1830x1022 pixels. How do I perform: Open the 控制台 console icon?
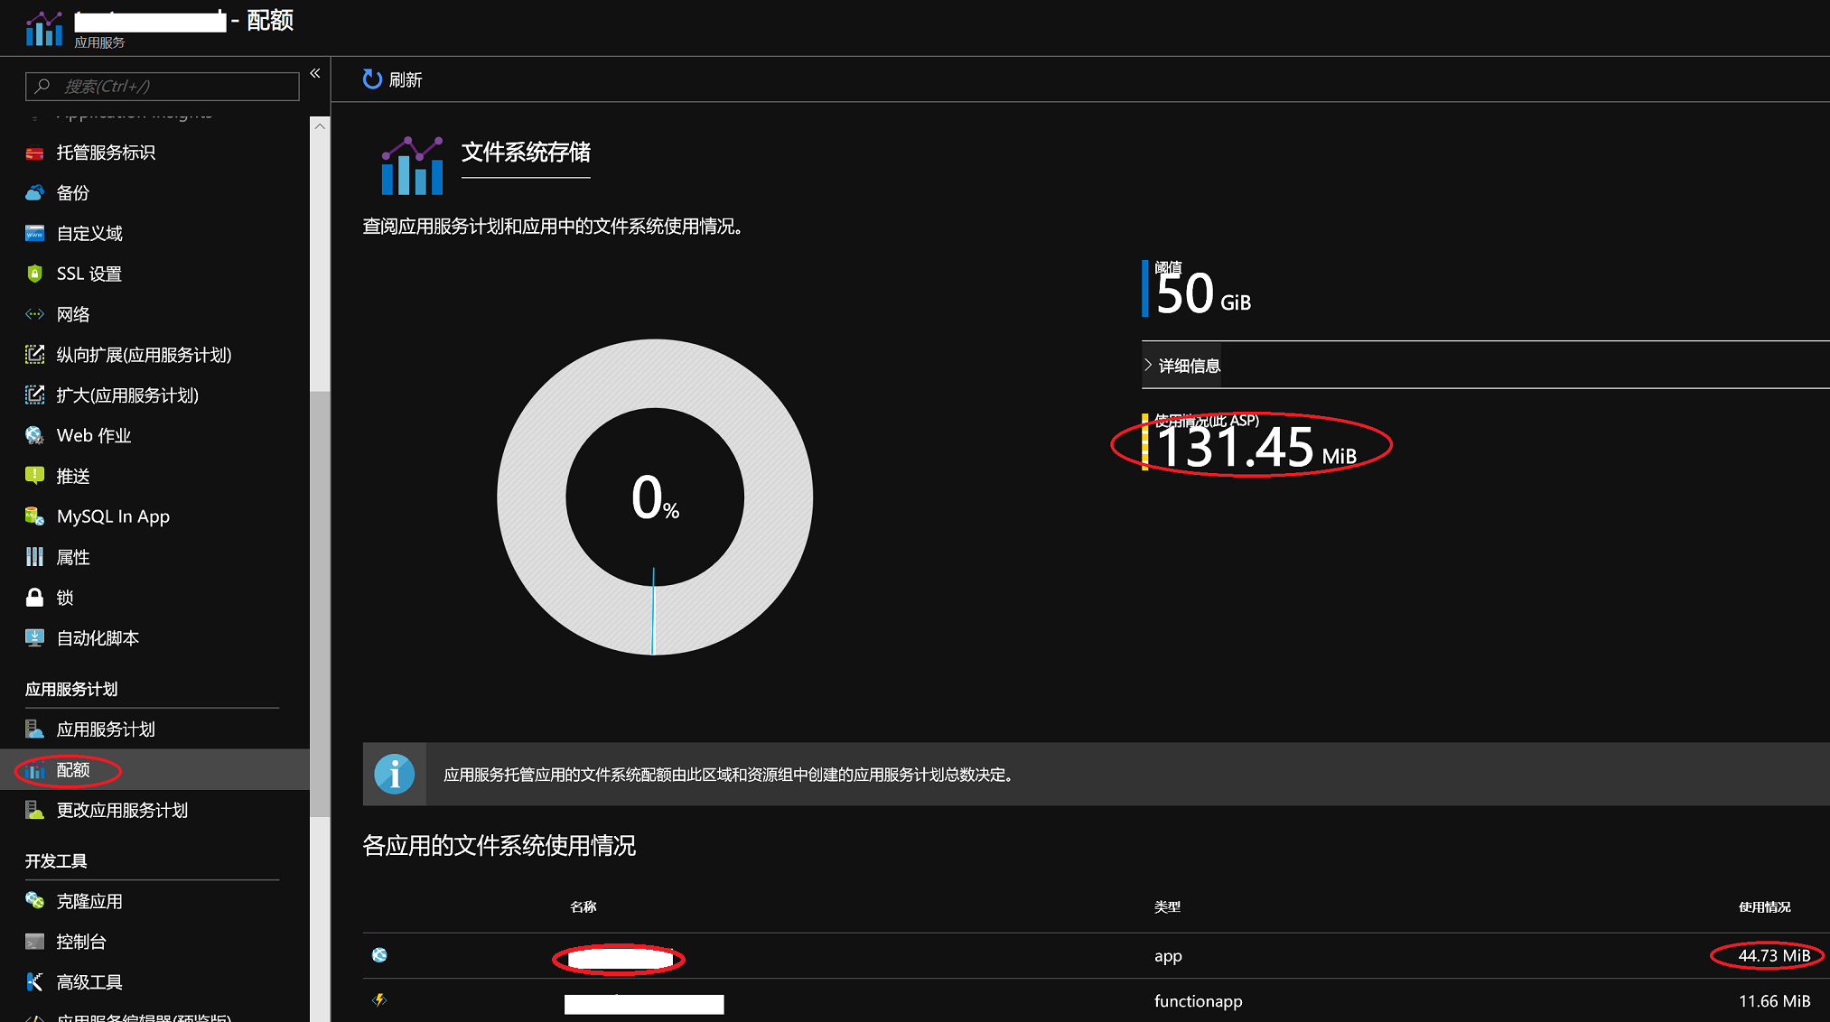click(34, 942)
